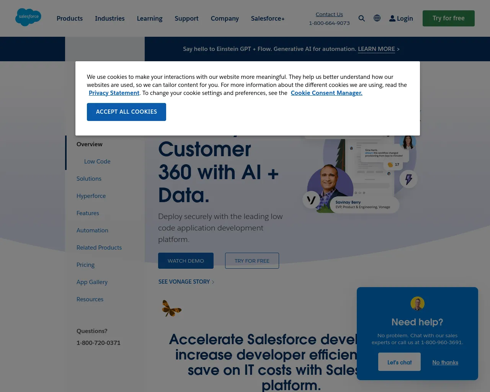Open the search magnifier icon
This screenshot has height=392, width=490.
(362, 18)
